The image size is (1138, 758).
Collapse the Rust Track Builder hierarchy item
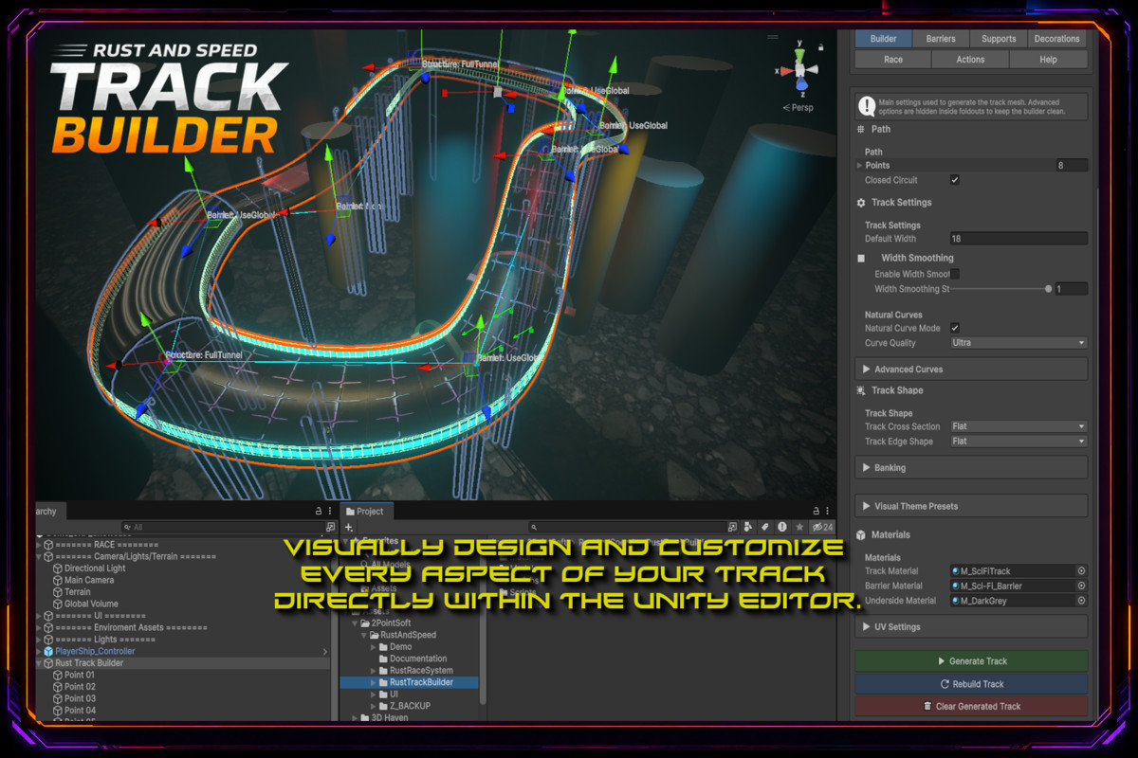tap(39, 663)
